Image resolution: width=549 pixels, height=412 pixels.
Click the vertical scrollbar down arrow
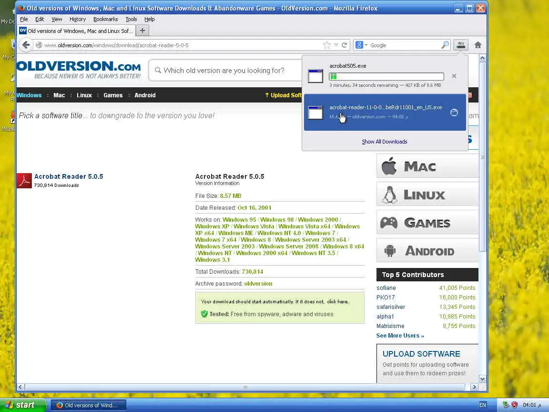[x=482, y=379]
